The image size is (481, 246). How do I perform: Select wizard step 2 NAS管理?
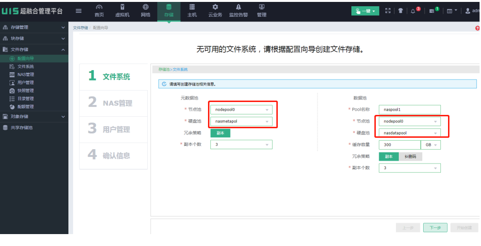pos(113,103)
